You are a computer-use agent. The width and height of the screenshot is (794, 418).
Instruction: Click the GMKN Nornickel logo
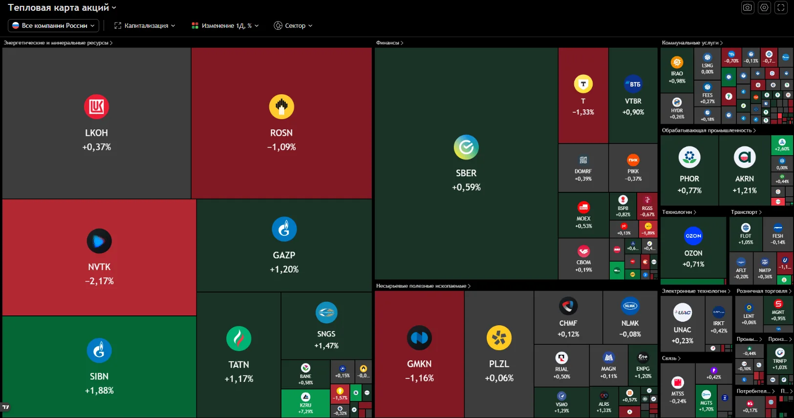[419, 337]
